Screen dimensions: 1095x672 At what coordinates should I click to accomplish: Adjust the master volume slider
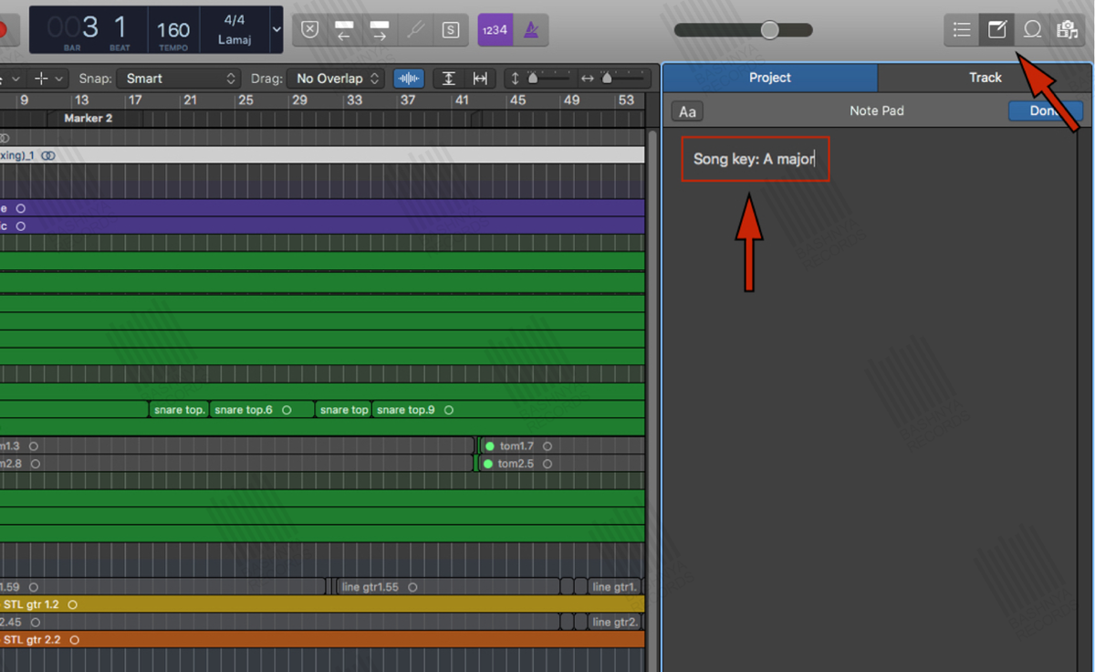(x=744, y=30)
